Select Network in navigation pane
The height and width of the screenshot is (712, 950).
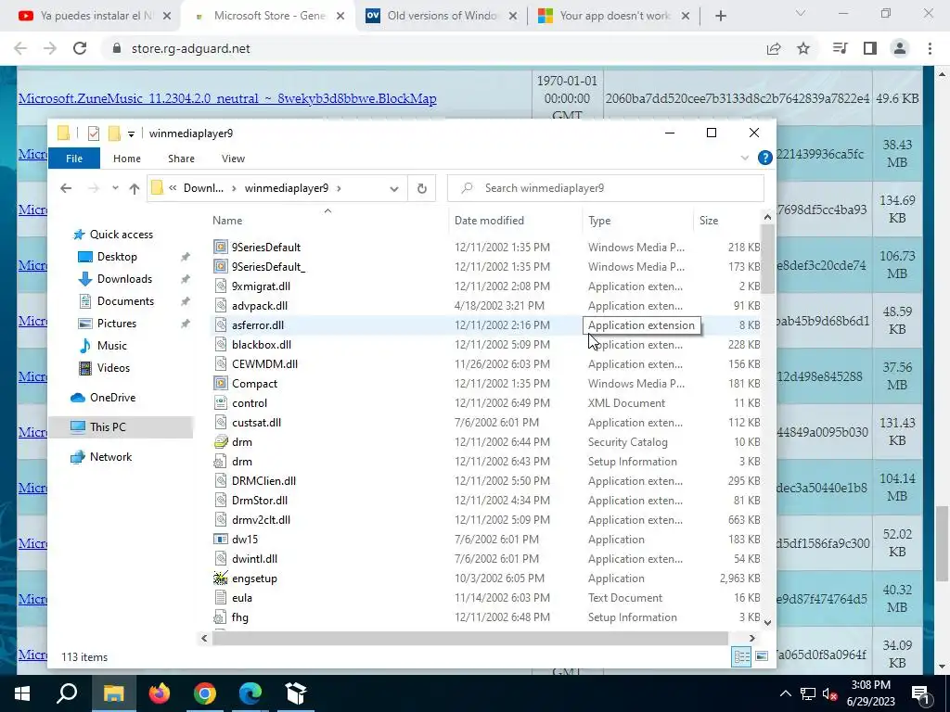pos(110,456)
